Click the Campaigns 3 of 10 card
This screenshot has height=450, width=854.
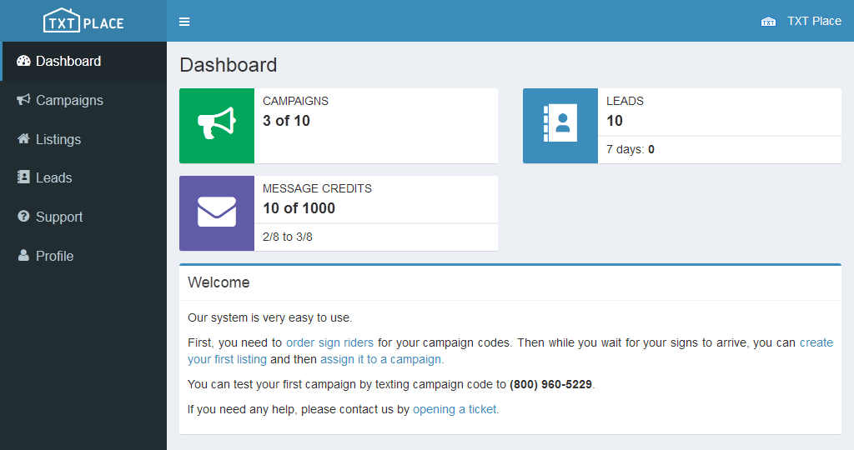tap(375, 126)
